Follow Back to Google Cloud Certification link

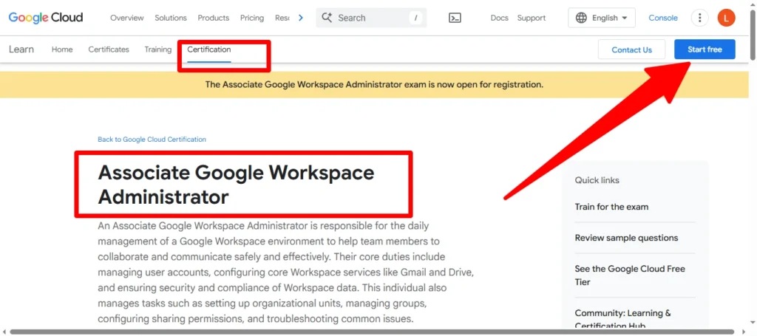pos(152,140)
